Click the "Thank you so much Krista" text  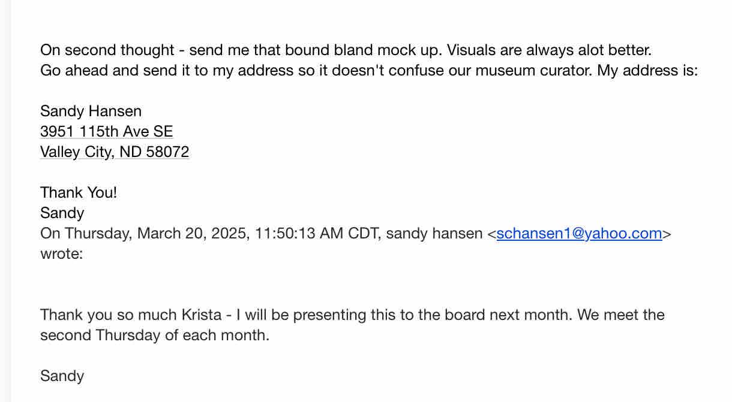coord(130,315)
